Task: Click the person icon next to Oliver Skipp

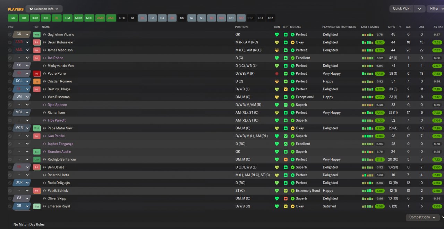Action: pos(44,198)
